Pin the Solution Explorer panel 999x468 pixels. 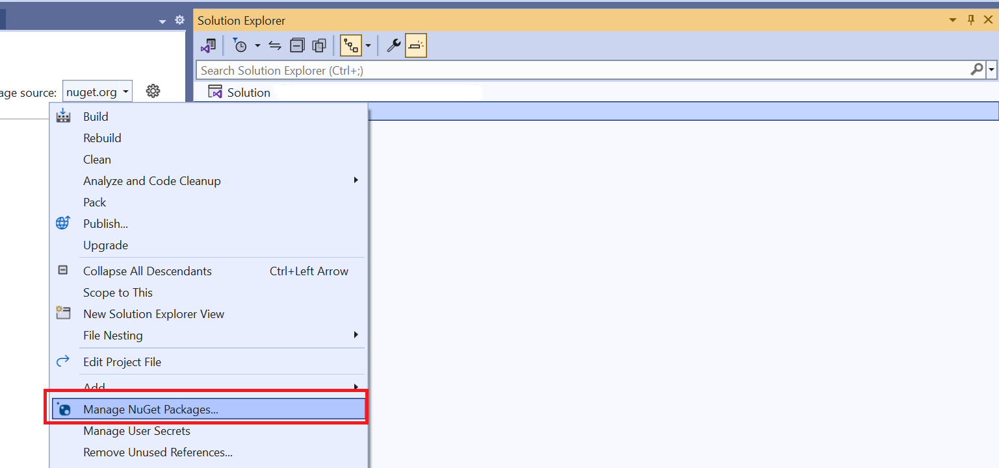(x=970, y=20)
